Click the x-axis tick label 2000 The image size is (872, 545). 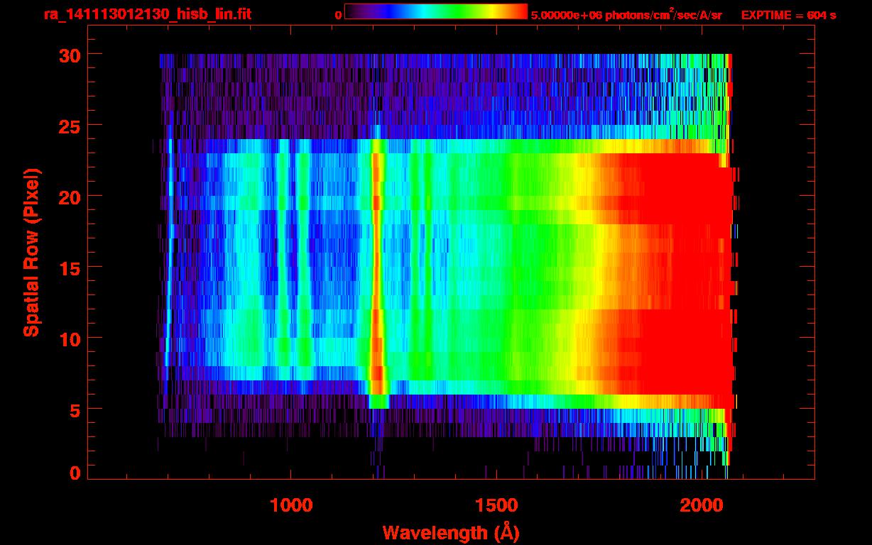pos(702,505)
